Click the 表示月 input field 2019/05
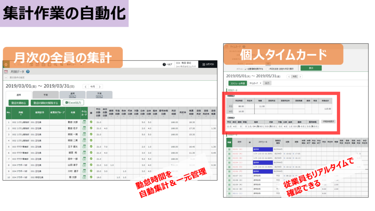Image resolution: width=375 pixels, height=211 pixels. point(255,64)
